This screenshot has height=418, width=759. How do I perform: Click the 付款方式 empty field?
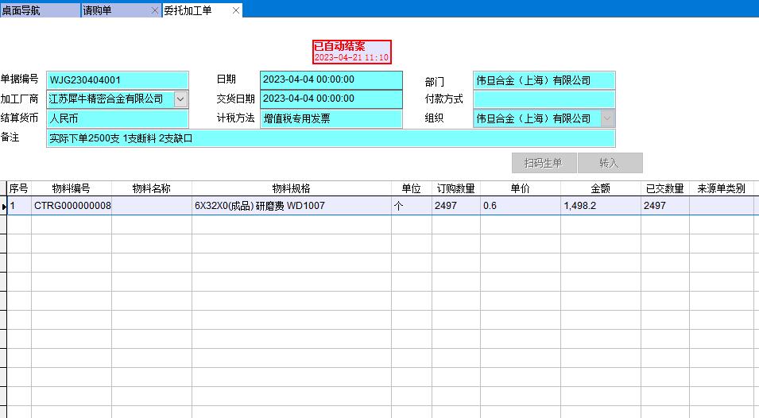[x=544, y=99]
